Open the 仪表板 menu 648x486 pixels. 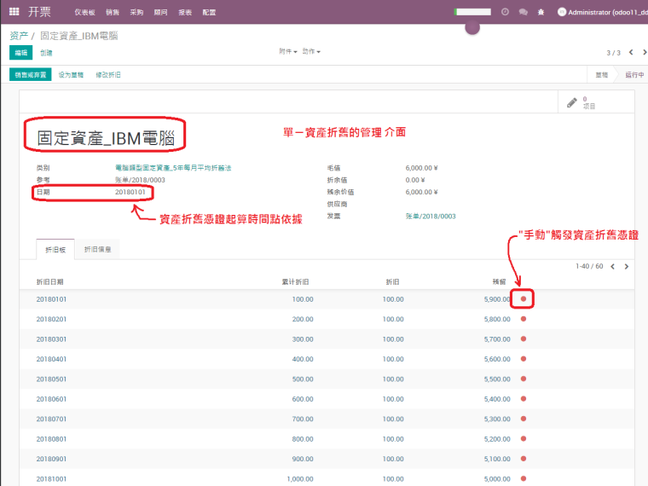(84, 13)
